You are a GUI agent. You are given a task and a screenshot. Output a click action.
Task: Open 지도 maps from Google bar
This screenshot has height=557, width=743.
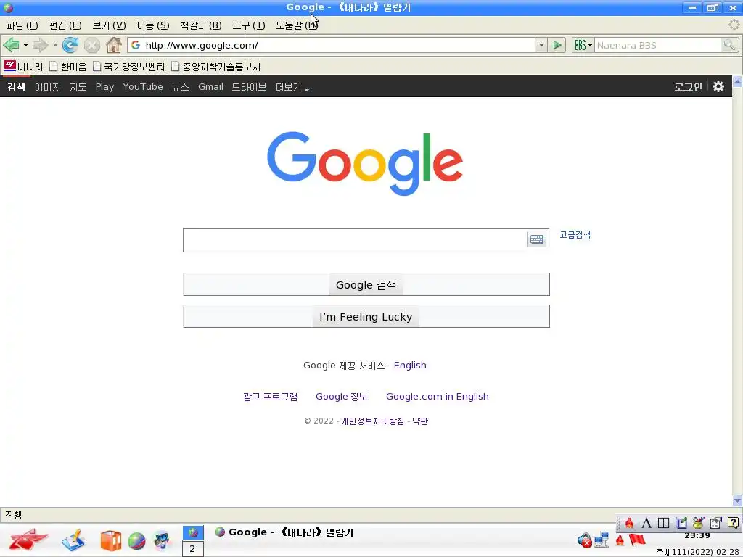pos(78,87)
